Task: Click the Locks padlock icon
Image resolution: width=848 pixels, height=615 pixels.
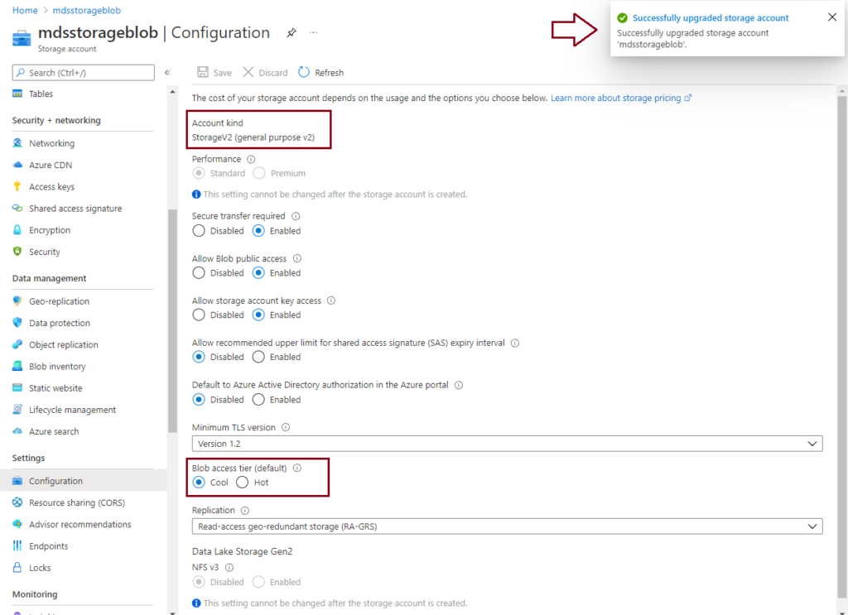Action: pyautogui.click(x=18, y=567)
